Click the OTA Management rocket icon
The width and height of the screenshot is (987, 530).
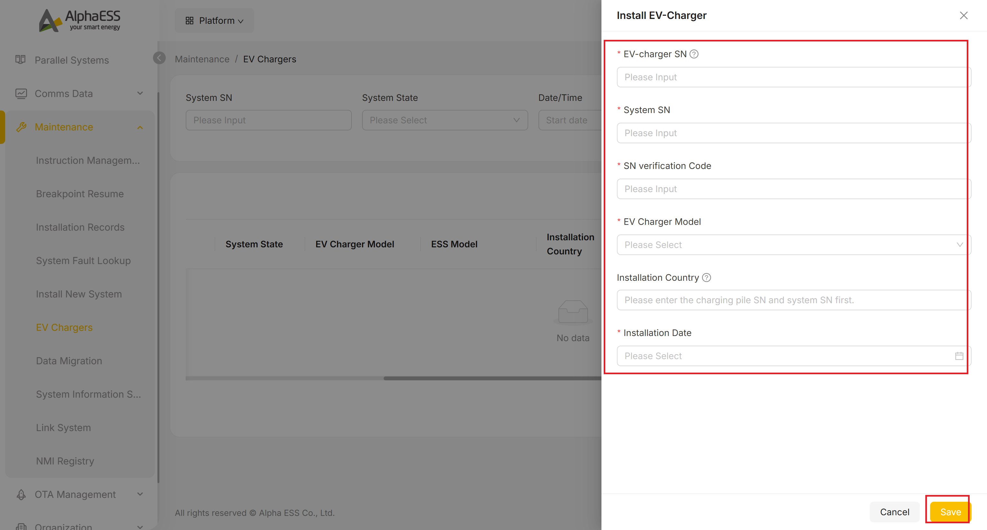pos(21,494)
